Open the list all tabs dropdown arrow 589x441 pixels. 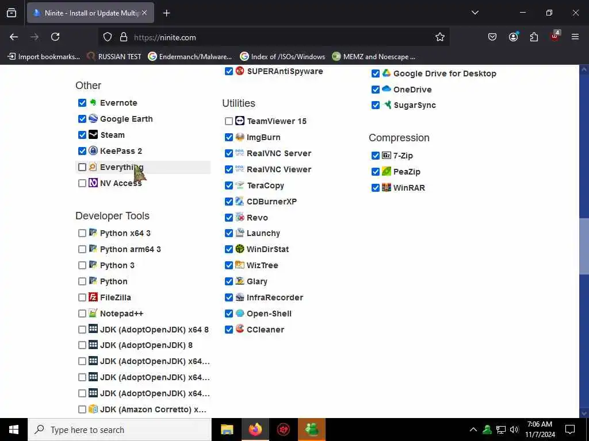[475, 13]
